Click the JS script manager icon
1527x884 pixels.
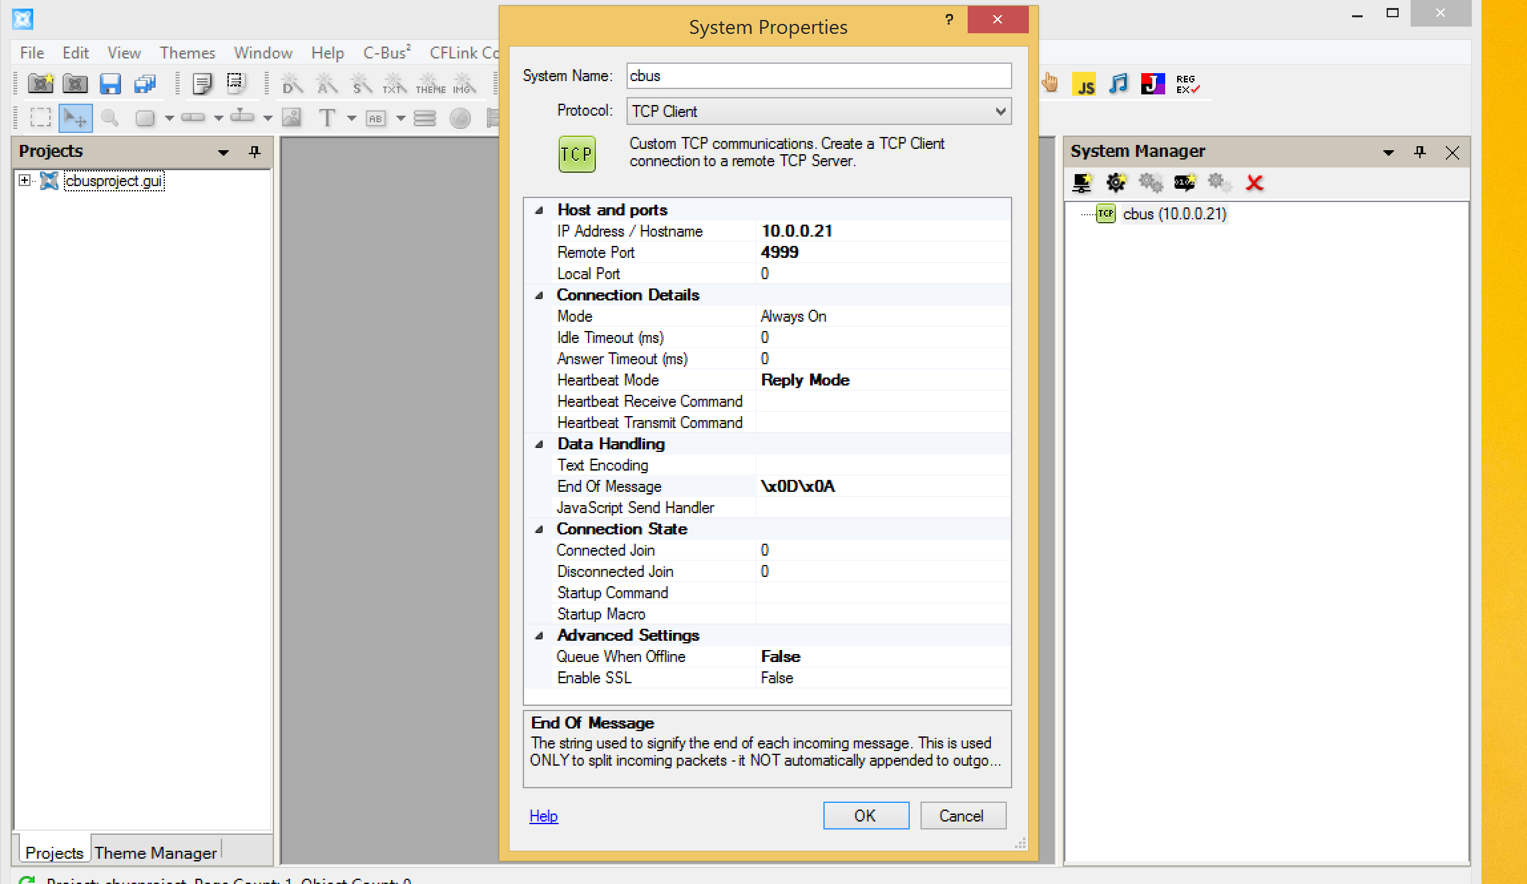point(1085,84)
